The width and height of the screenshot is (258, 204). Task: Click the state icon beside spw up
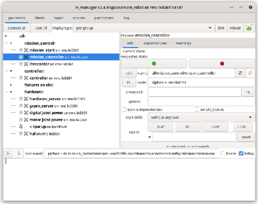[x=21, y=126]
